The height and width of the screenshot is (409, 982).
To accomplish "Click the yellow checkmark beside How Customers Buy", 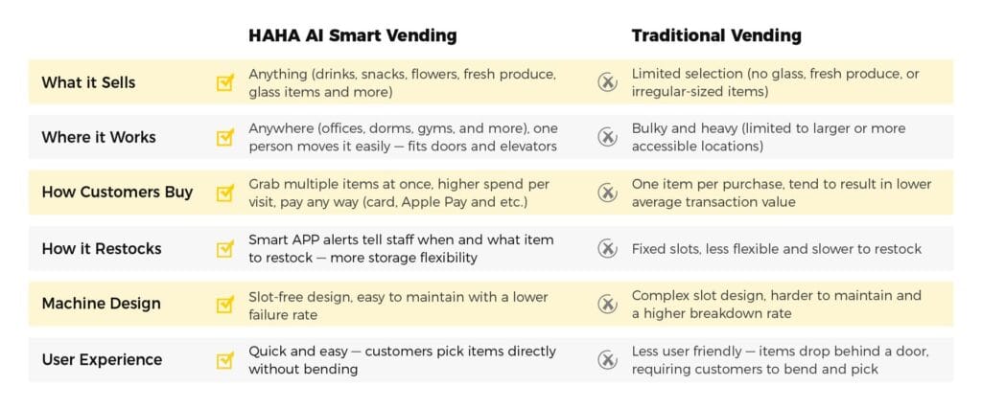I will 225,193.
